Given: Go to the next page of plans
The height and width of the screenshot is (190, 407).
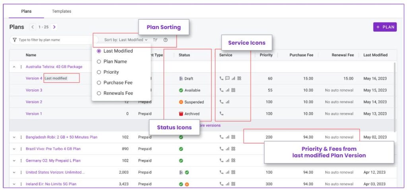Looking at the screenshot, I should pyautogui.click(x=54, y=27).
